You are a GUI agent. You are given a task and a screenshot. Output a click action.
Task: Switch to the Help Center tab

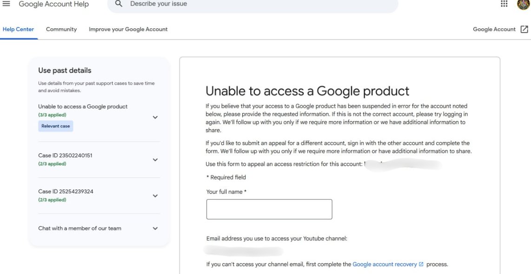pyautogui.click(x=18, y=29)
